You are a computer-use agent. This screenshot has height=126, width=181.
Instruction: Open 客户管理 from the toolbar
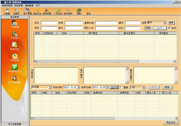coord(27,12)
